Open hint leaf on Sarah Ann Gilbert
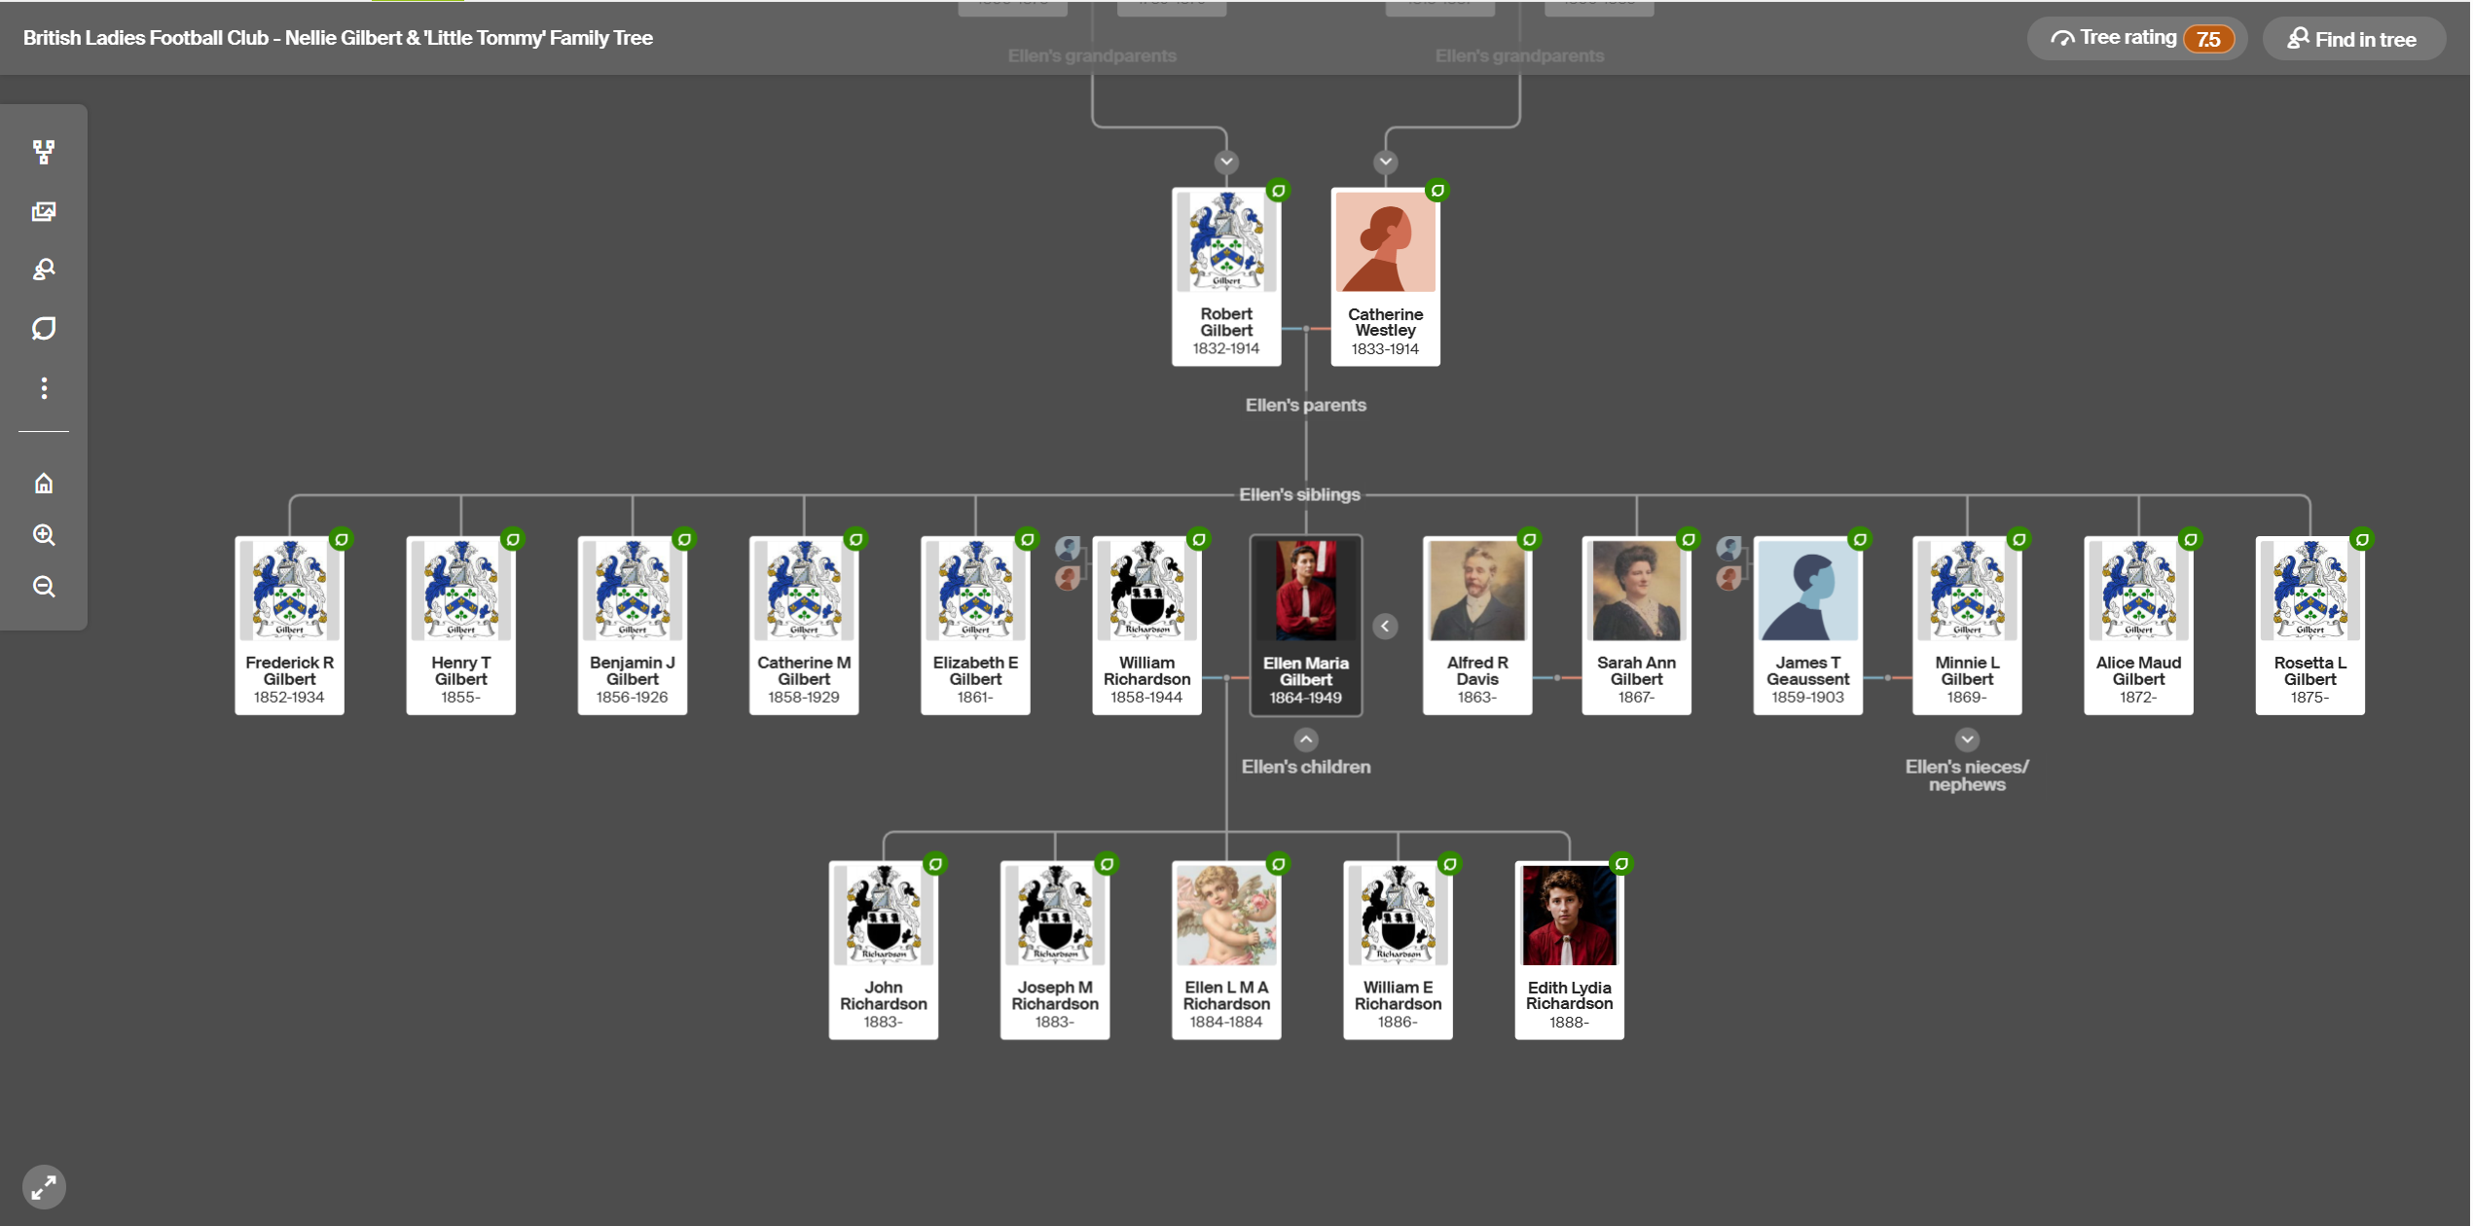Image resolution: width=2473 pixels, height=1226 pixels. coord(1689,539)
